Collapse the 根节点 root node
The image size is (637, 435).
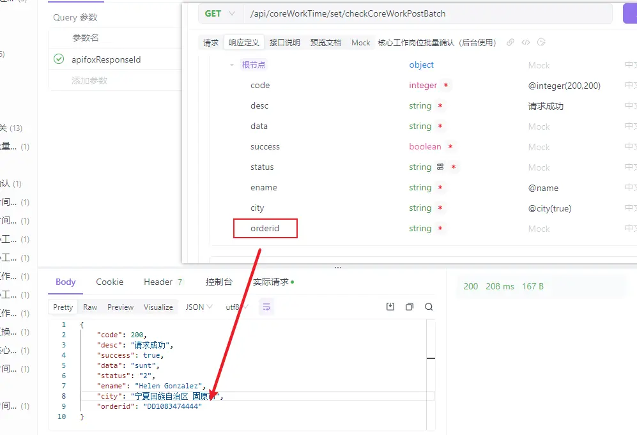231,65
